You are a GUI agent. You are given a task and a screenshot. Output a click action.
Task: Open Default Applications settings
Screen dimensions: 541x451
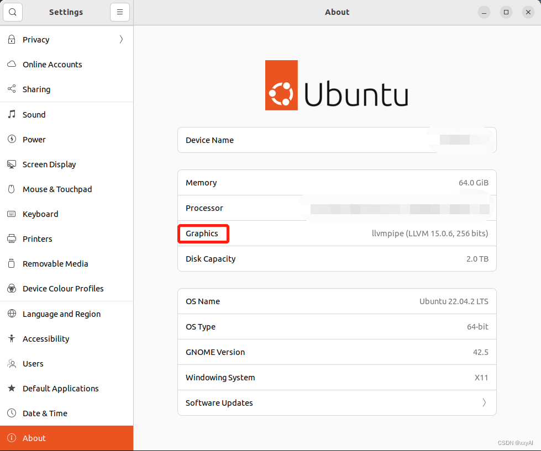click(x=60, y=388)
